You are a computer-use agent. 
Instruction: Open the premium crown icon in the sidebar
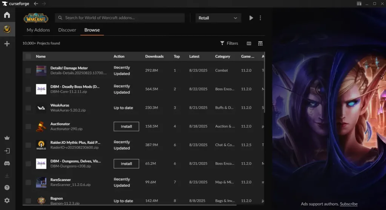(x=7, y=138)
